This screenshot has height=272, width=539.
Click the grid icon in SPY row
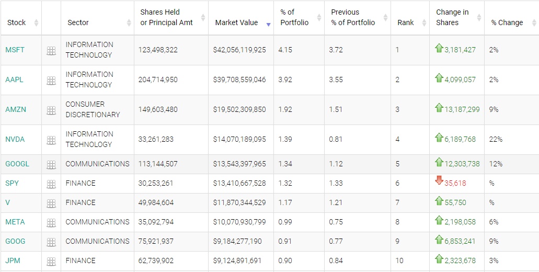pyautogui.click(x=51, y=184)
